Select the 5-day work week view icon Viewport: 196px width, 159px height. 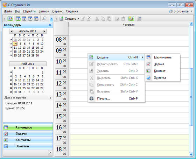(x=24, y=19)
